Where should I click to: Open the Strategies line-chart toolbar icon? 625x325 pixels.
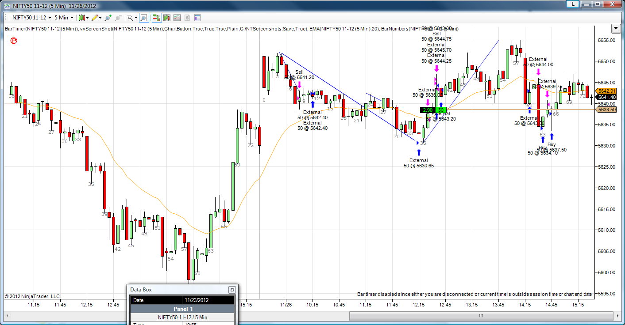click(177, 18)
